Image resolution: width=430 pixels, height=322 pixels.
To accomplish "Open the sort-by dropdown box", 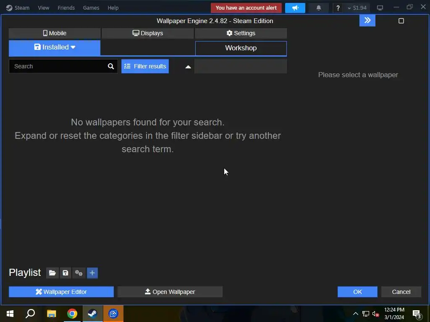I will coord(241,66).
